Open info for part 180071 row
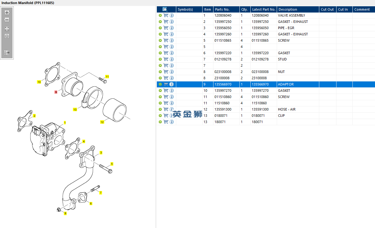The image size is (375, 228). [172, 122]
